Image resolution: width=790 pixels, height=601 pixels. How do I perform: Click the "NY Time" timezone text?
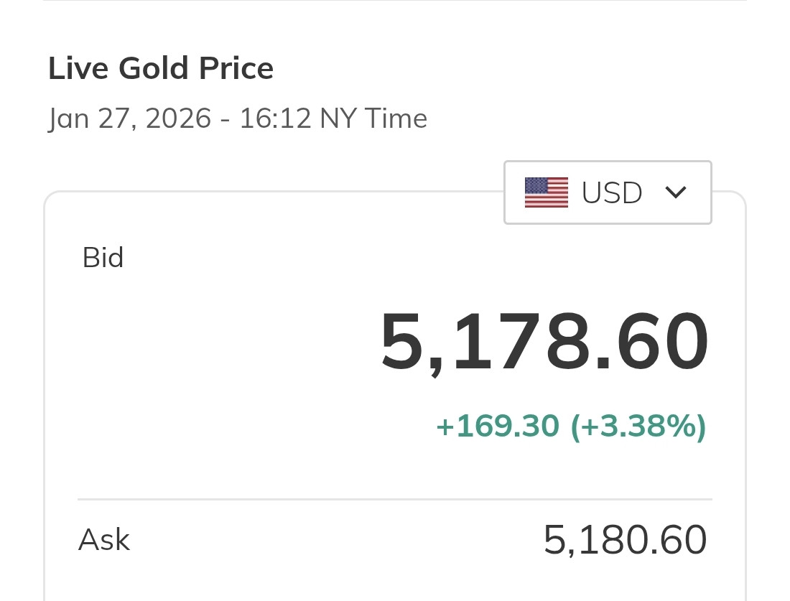373,118
